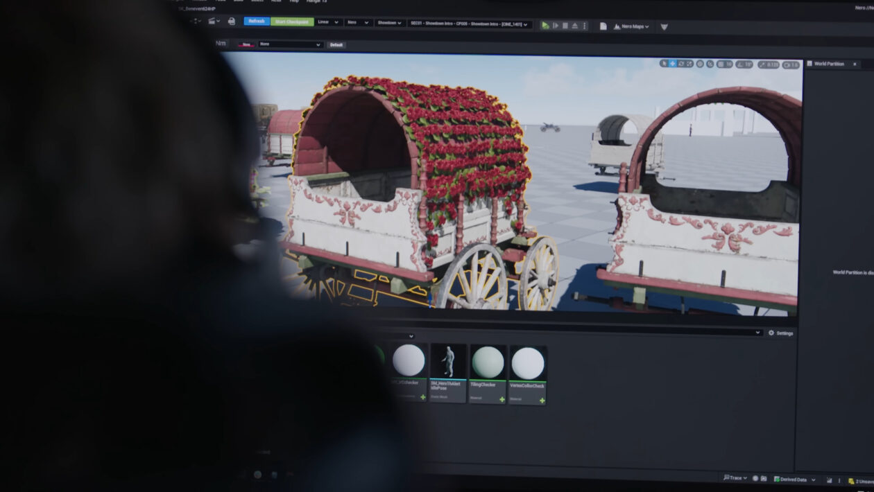Screen dimensions: 874x492
Task: Toggle grid snapping icon
Action: point(720,64)
